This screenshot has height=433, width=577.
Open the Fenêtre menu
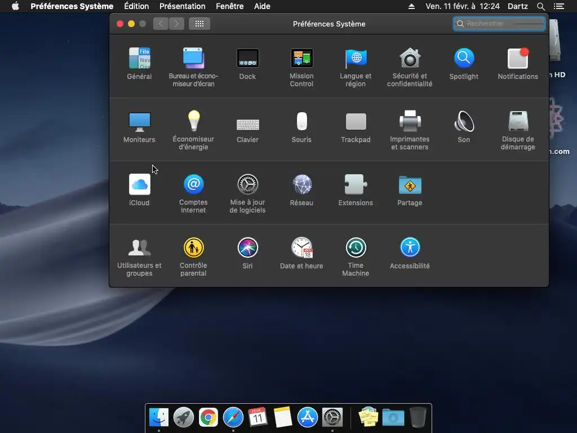pyautogui.click(x=230, y=6)
